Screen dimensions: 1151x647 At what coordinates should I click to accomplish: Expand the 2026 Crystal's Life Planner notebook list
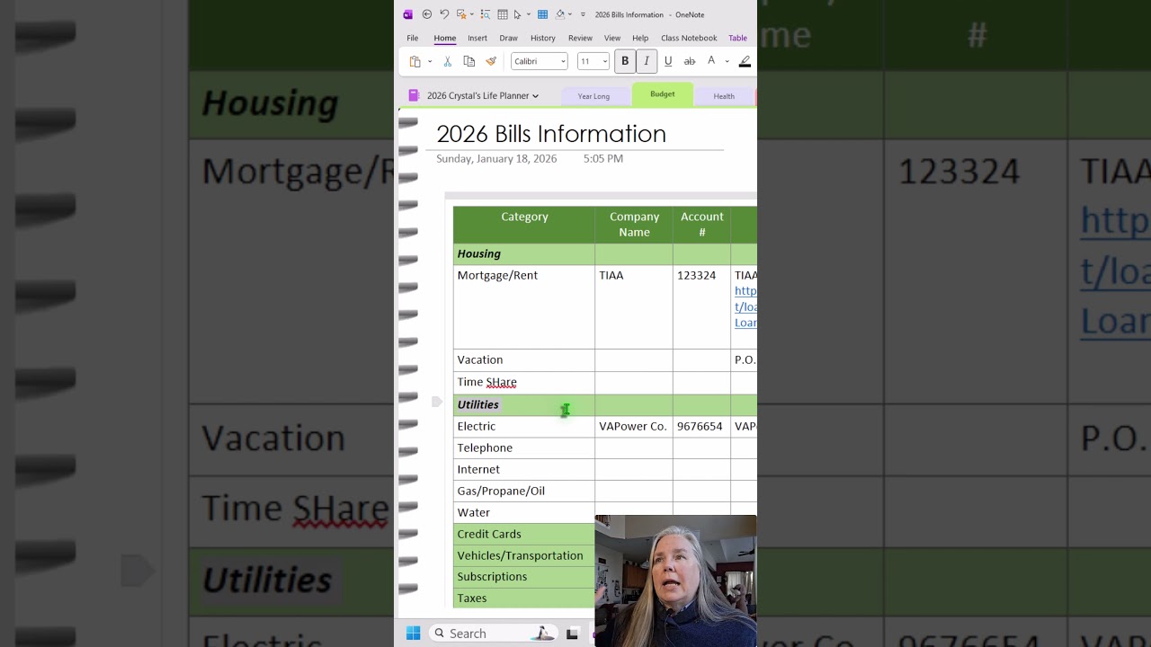(x=535, y=96)
